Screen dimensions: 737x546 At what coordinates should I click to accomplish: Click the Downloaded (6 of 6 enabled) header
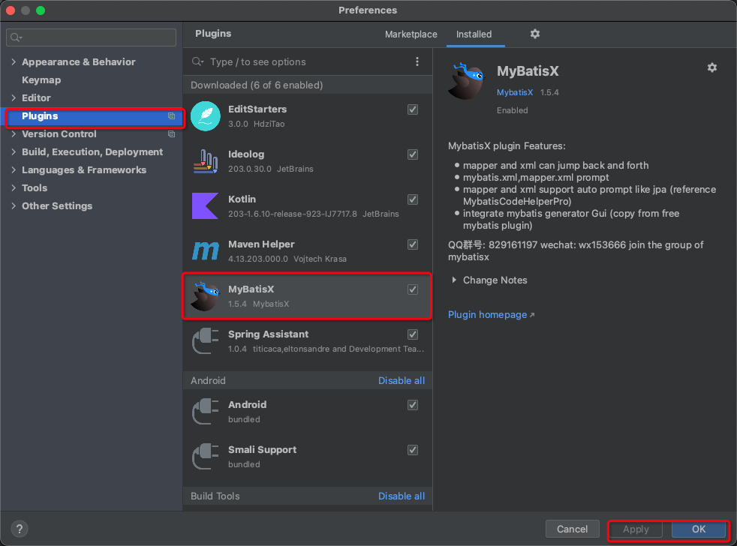pyautogui.click(x=308, y=85)
